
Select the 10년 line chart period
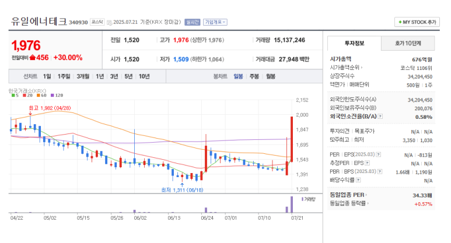coord(144,76)
